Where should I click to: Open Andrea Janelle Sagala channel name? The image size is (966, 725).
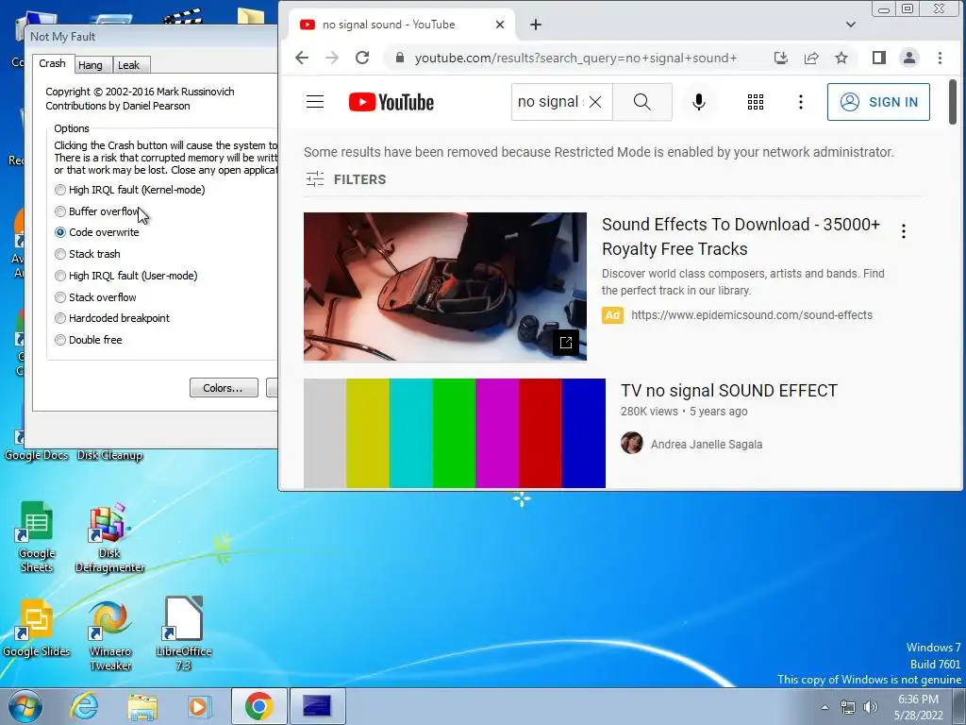pos(707,444)
